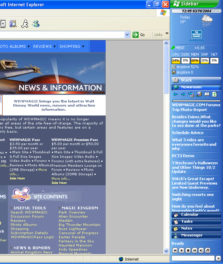The width and height of the screenshot is (223, 264).
Task: Click the sidebar media player input field
Action: pos(193,258)
